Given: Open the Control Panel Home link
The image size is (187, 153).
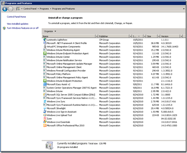Looking at the screenshot, I should 16,17.
